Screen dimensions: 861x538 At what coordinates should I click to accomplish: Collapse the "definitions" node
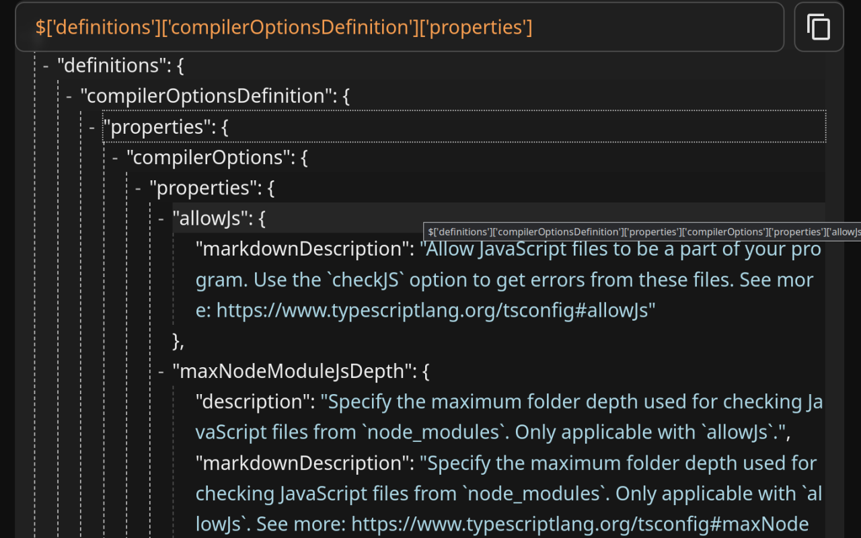[x=44, y=65]
